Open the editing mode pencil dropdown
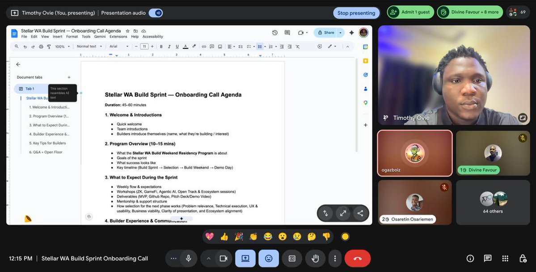Viewport: 536px width, 272px height. coord(332,47)
